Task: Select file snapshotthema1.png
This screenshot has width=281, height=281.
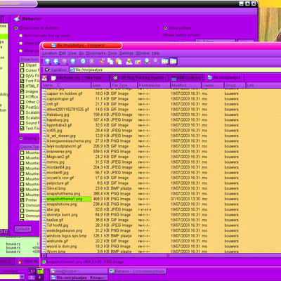Action: click(x=65, y=199)
